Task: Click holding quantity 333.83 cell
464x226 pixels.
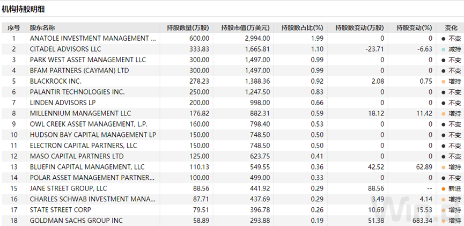Action: (x=199, y=49)
